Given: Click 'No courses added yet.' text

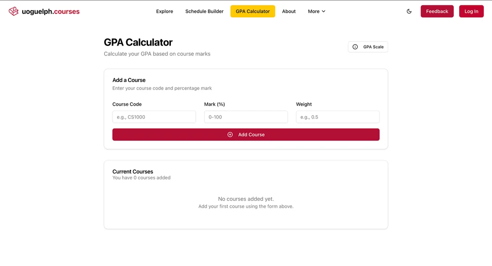Looking at the screenshot, I should (246, 199).
